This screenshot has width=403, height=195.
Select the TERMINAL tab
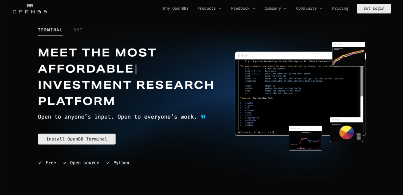[x=50, y=30]
